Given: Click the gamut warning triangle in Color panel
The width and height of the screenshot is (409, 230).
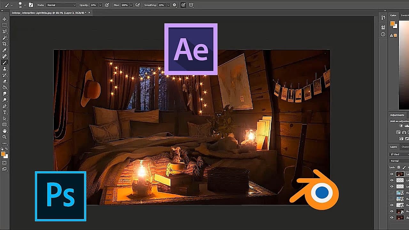Looking at the screenshot, I should point(391,35).
